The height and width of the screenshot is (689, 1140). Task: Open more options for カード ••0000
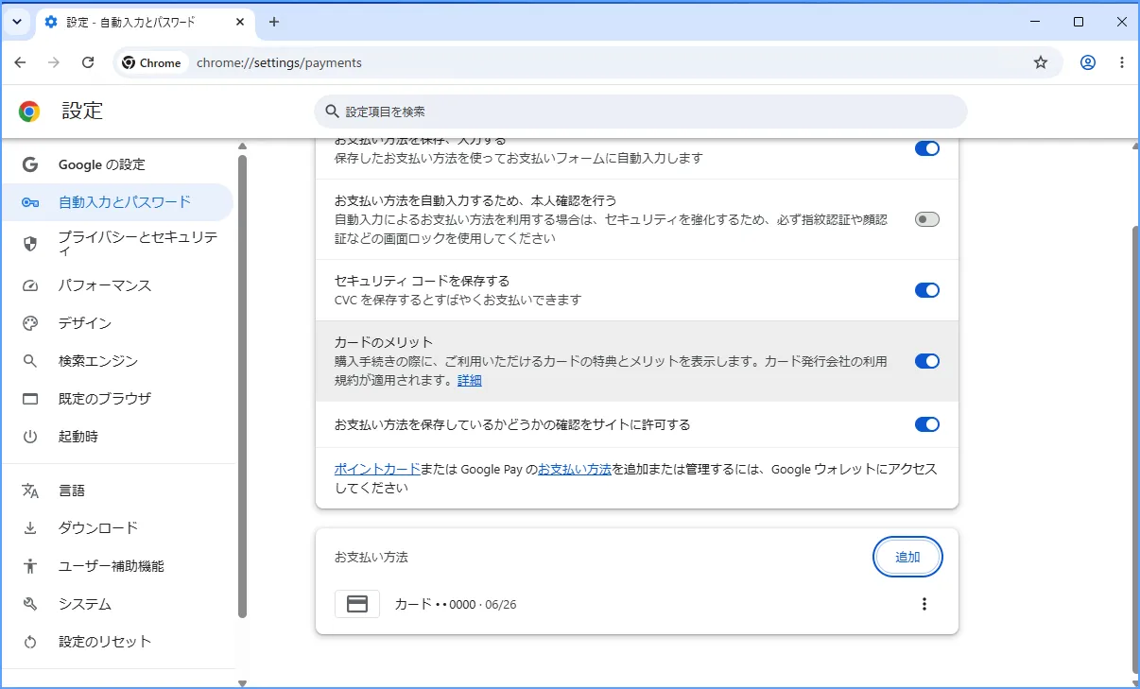924,604
